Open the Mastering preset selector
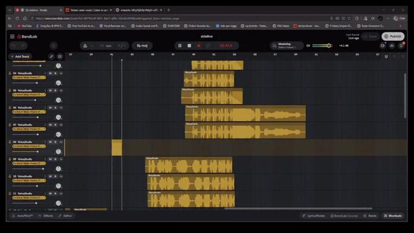The image size is (414, 233). pyautogui.click(x=287, y=45)
